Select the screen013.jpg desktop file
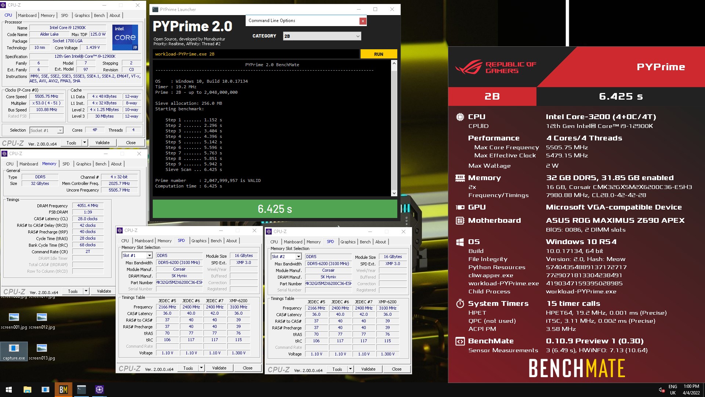The image size is (705, 397). (42, 351)
